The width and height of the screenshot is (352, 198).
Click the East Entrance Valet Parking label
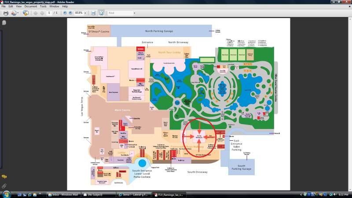(x=236, y=145)
